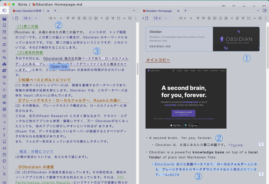269x184 pixels.
Task: Click the Open link tooltip
Action: point(59,66)
